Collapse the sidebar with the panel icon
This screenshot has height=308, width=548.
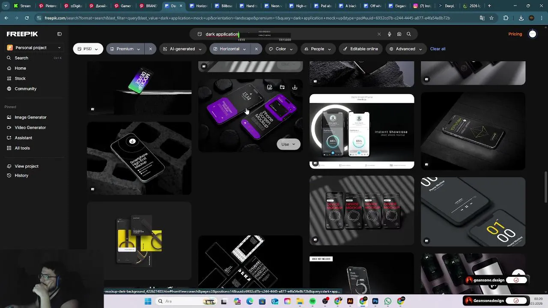[x=60, y=34]
